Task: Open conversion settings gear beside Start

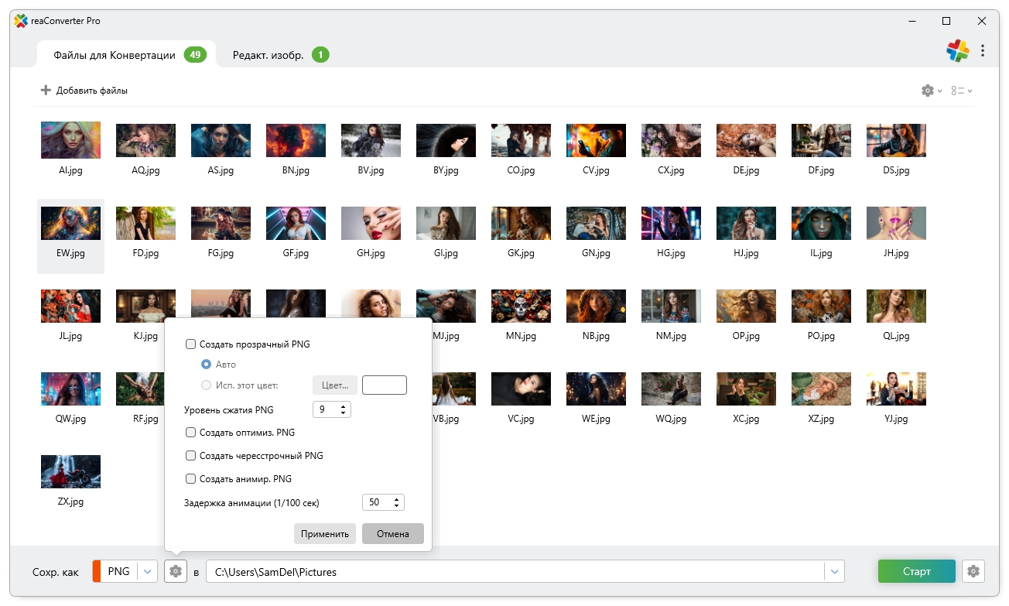Action: [973, 572]
